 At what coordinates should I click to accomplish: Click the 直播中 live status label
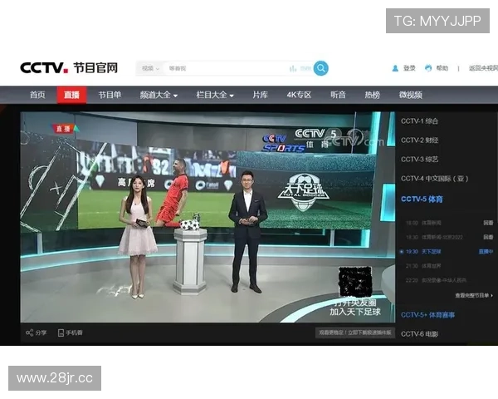pyautogui.click(x=486, y=252)
